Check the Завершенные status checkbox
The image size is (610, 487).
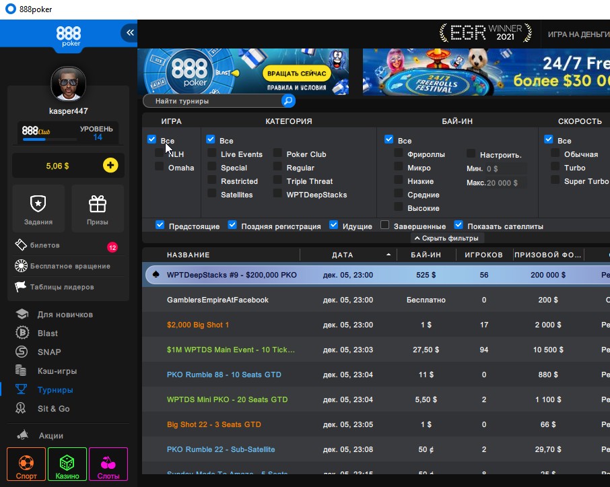(384, 225)
